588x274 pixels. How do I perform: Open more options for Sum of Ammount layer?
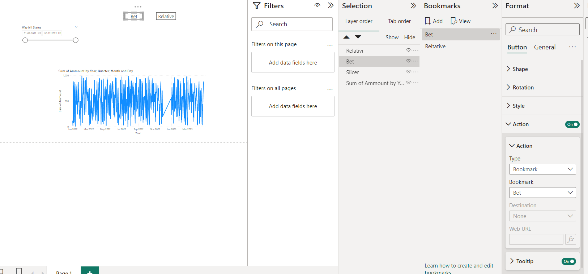(416, 83)
